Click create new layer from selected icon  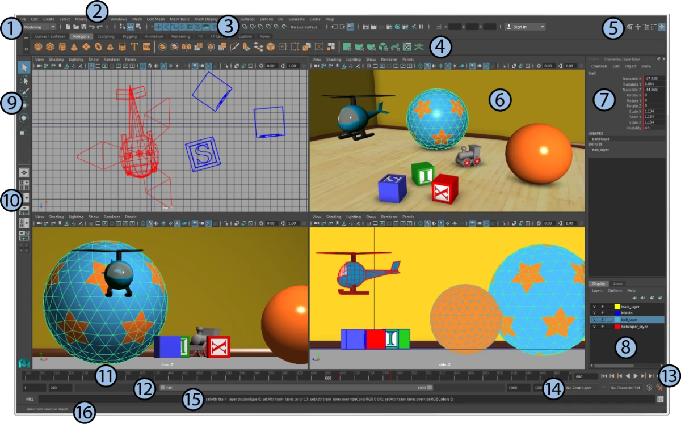click(661, 298)
